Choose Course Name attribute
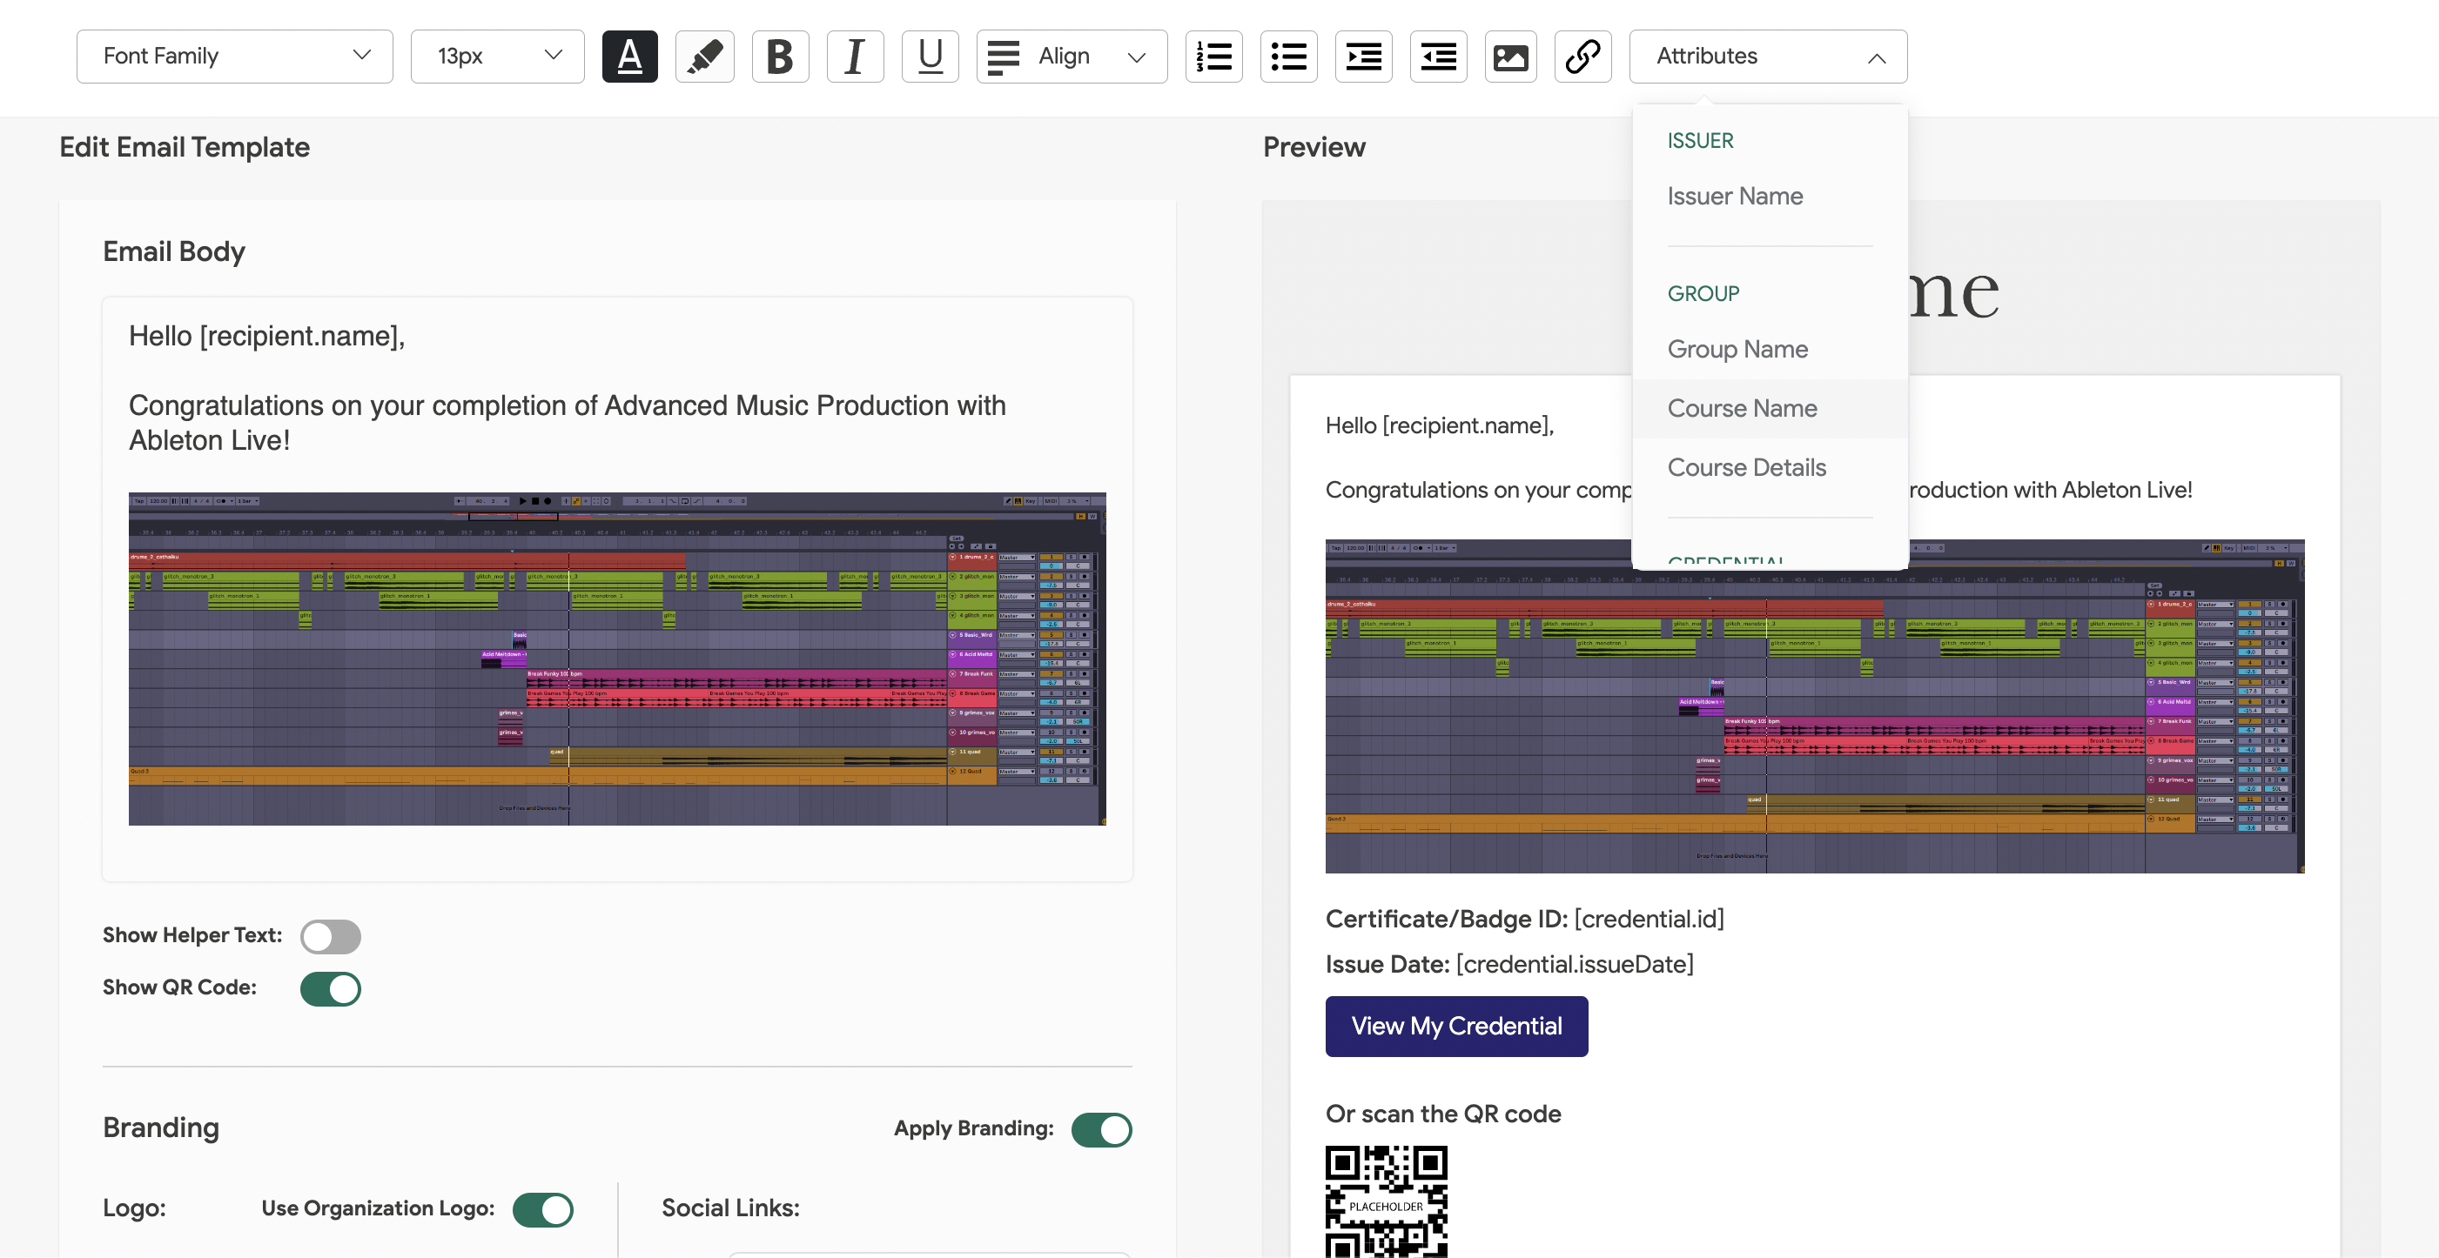Viewport: 2439px width, 1258px height. [1770, 409]
